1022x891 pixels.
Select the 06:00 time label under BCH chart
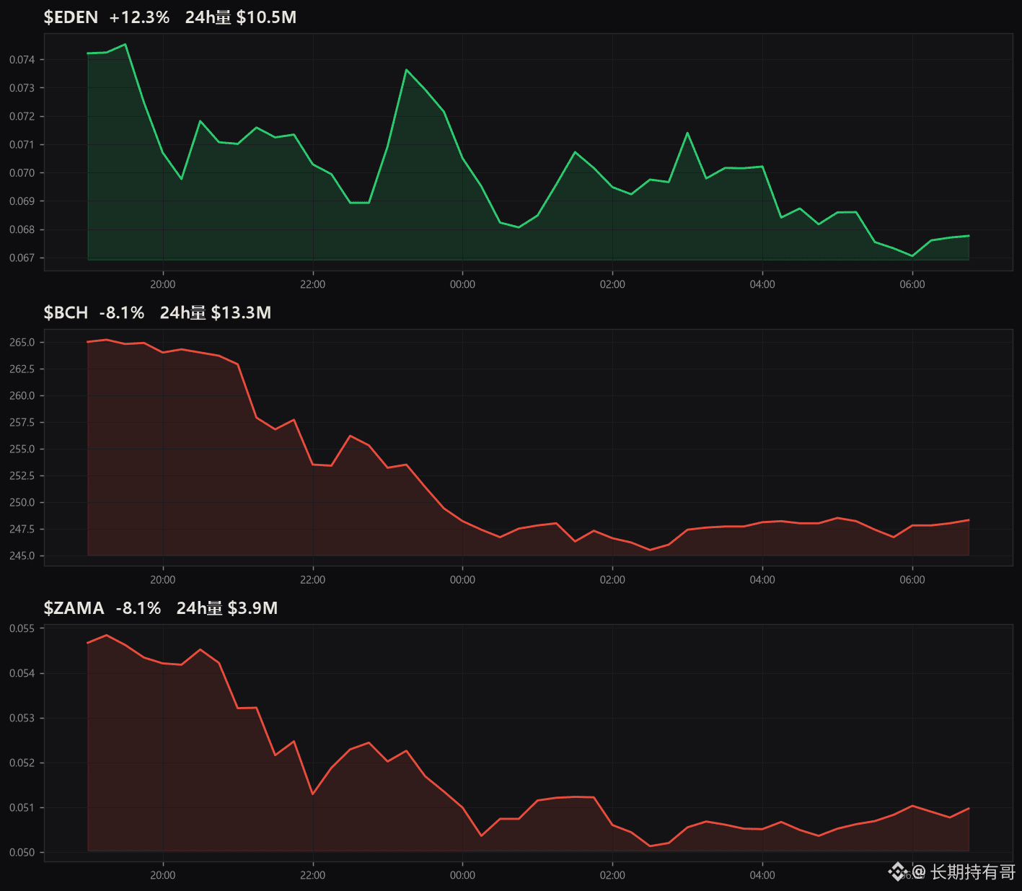[912, 580]
